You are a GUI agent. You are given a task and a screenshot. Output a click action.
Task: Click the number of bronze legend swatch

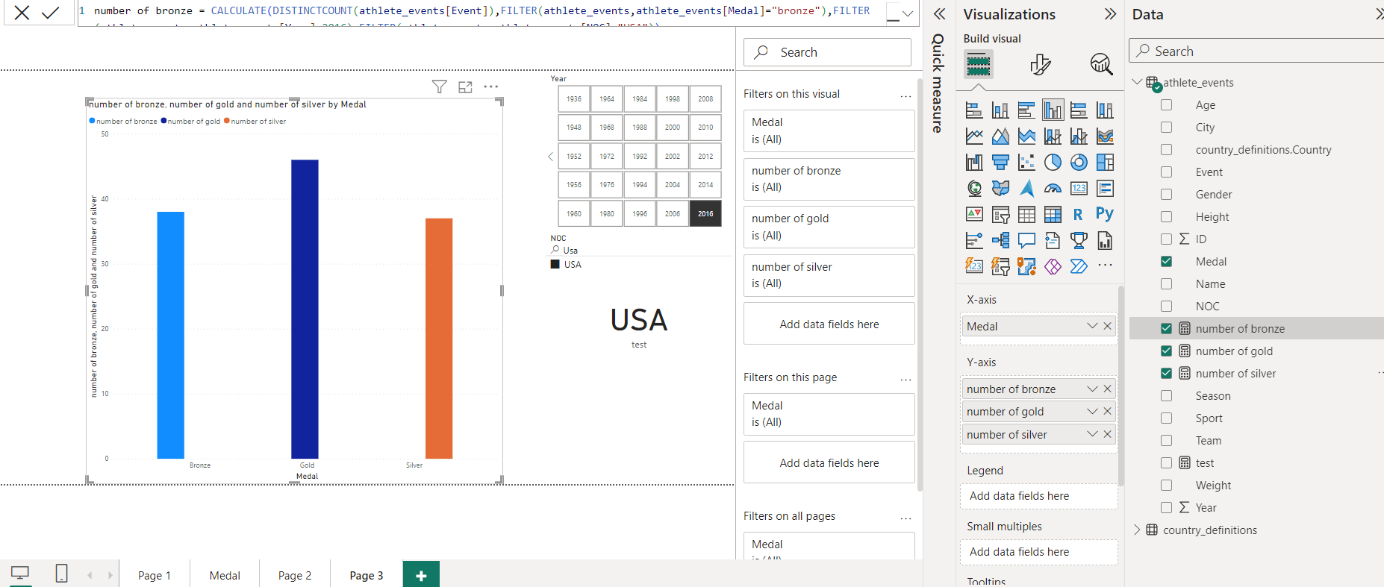coord(92,121)
